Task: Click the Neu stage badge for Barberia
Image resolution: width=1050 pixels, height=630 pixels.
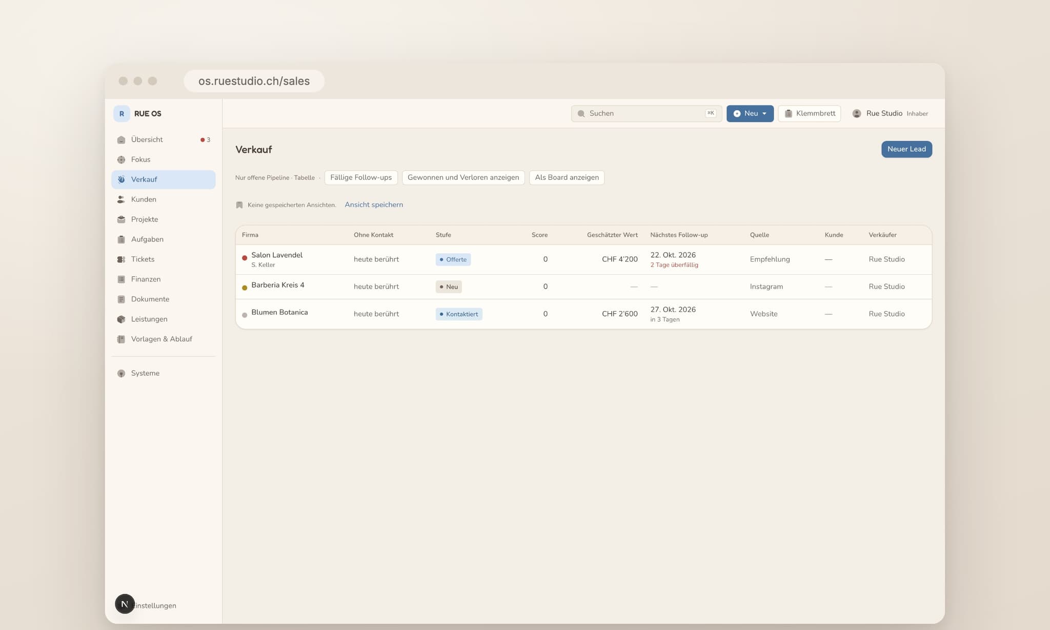Action: point(449,287)
